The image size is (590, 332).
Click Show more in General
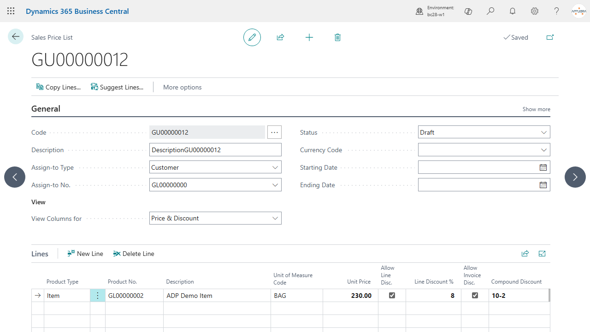tap(536, 109)
